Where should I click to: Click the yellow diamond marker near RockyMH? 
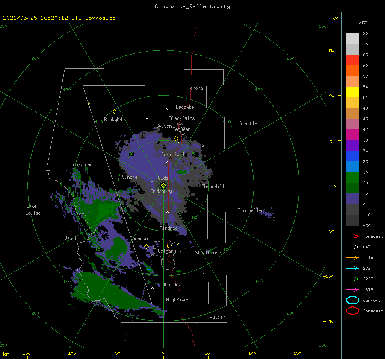coord(114,111)
